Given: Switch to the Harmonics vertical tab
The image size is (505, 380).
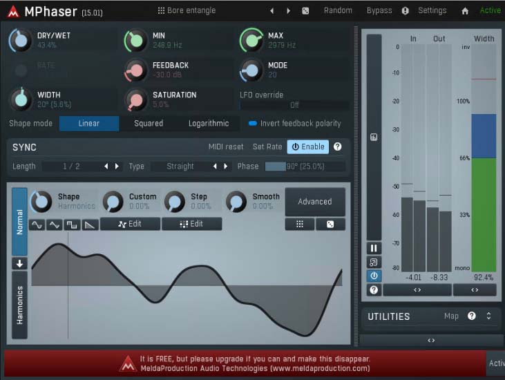Looking at the screenshot, I should [x=19, y=305].
